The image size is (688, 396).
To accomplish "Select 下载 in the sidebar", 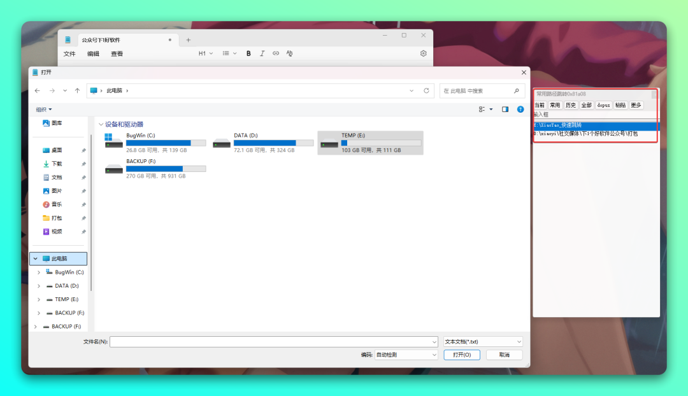I will [57, 164].
